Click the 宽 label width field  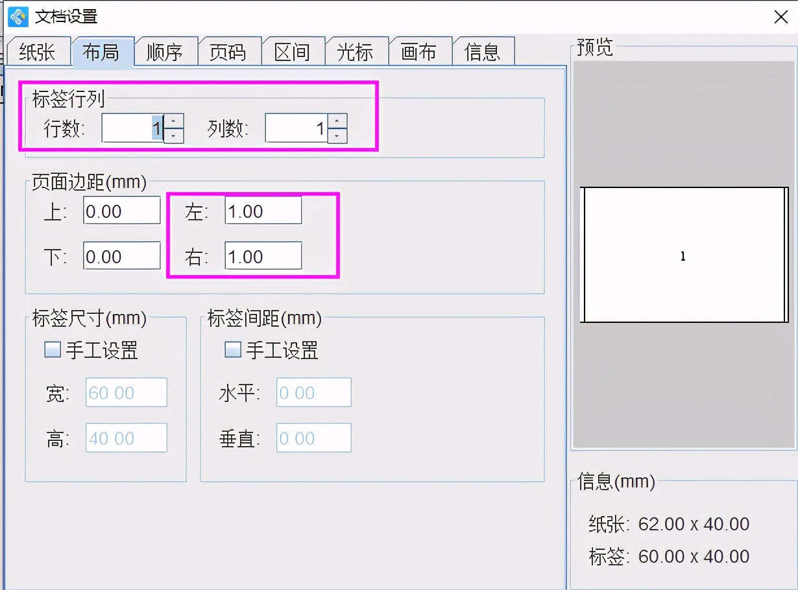tap(127, 392)
